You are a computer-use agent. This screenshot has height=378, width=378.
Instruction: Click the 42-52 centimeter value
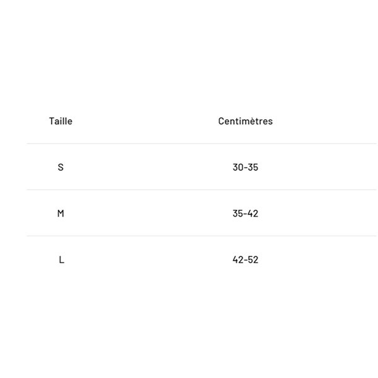(x=245, y=260)
